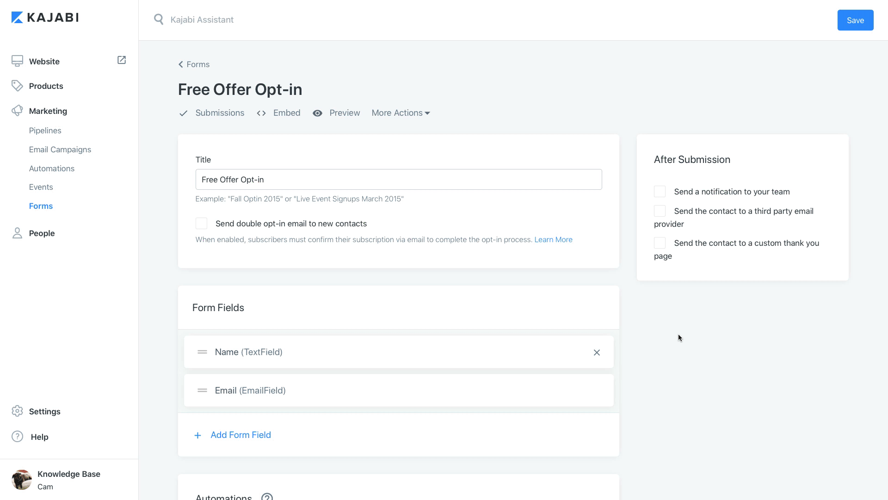
Task: Open the Marketing section icon
Action: click(17, 111)
